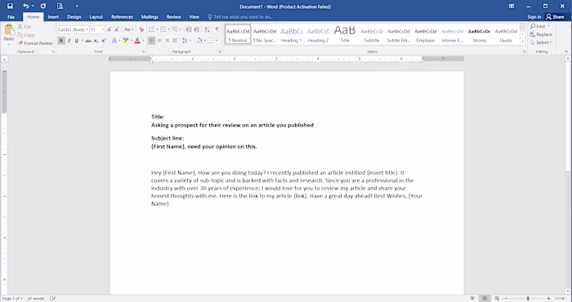572x302 pixels.
Task: Center align the text
Action: point(159,41)
